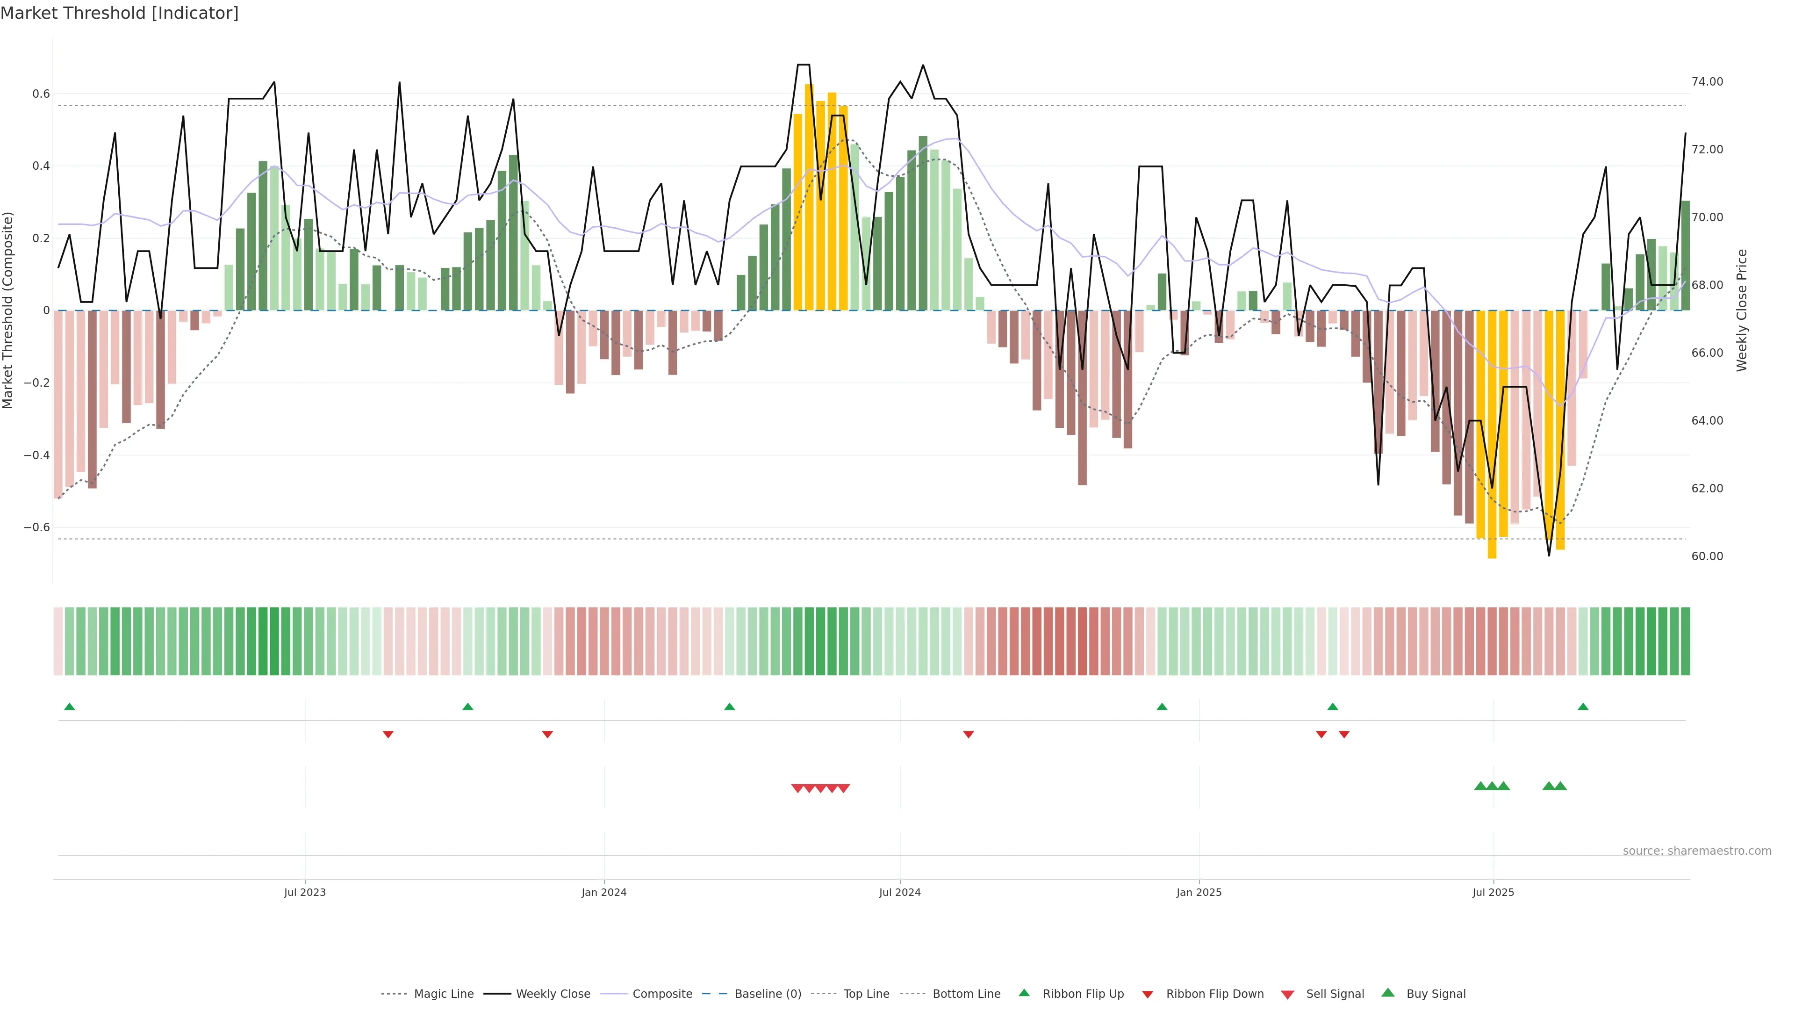Click the rightmost green ribbon segment
This screenshot has width=1795, height=1010.
(x=1685, y=641)
